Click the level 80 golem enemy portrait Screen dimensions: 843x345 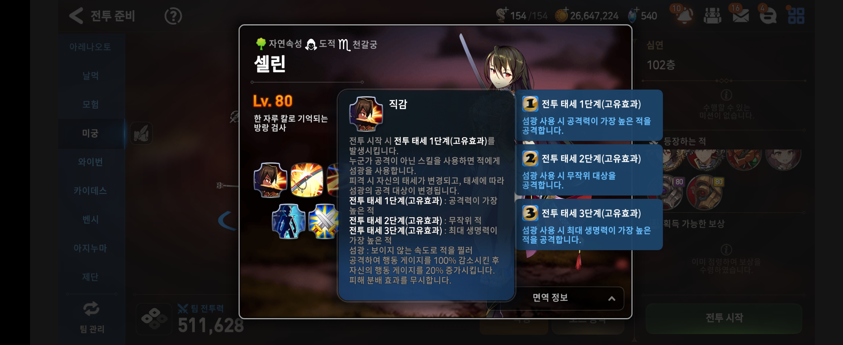[705, 193]
